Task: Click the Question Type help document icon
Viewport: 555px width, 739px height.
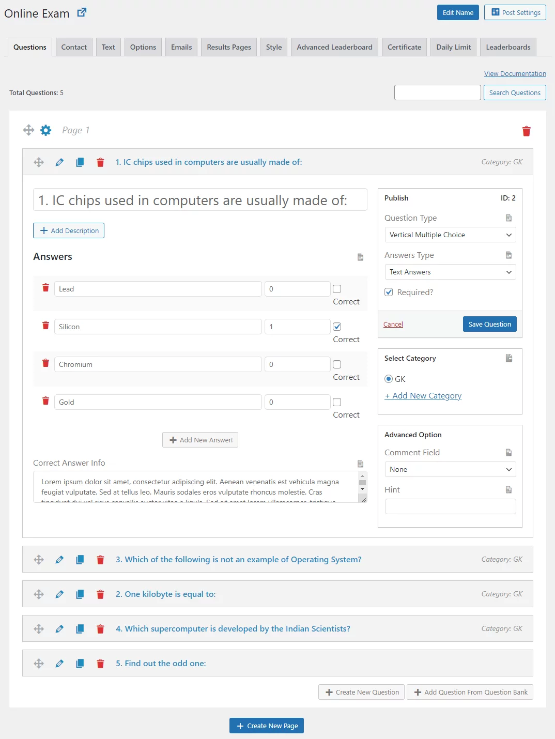Action: 508,218
